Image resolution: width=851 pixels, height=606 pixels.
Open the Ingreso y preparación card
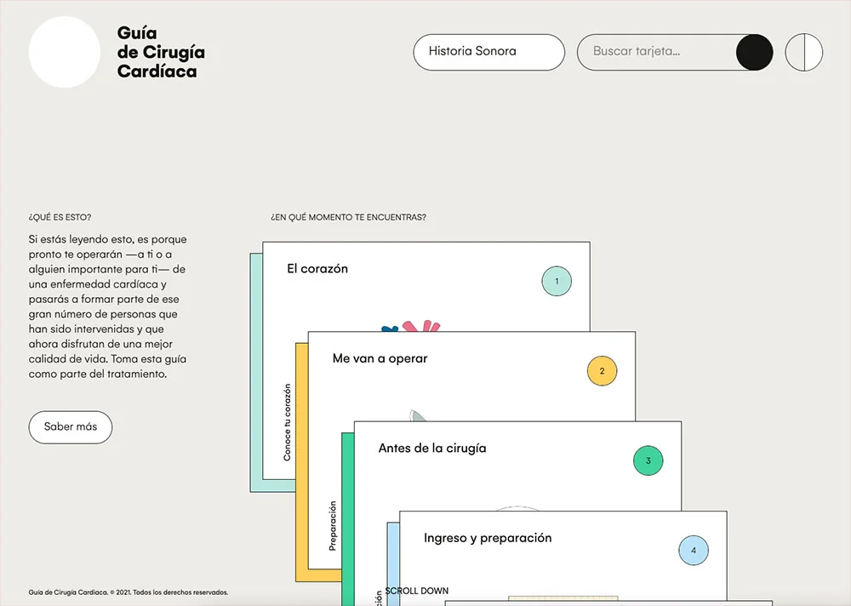click(488, 539)
